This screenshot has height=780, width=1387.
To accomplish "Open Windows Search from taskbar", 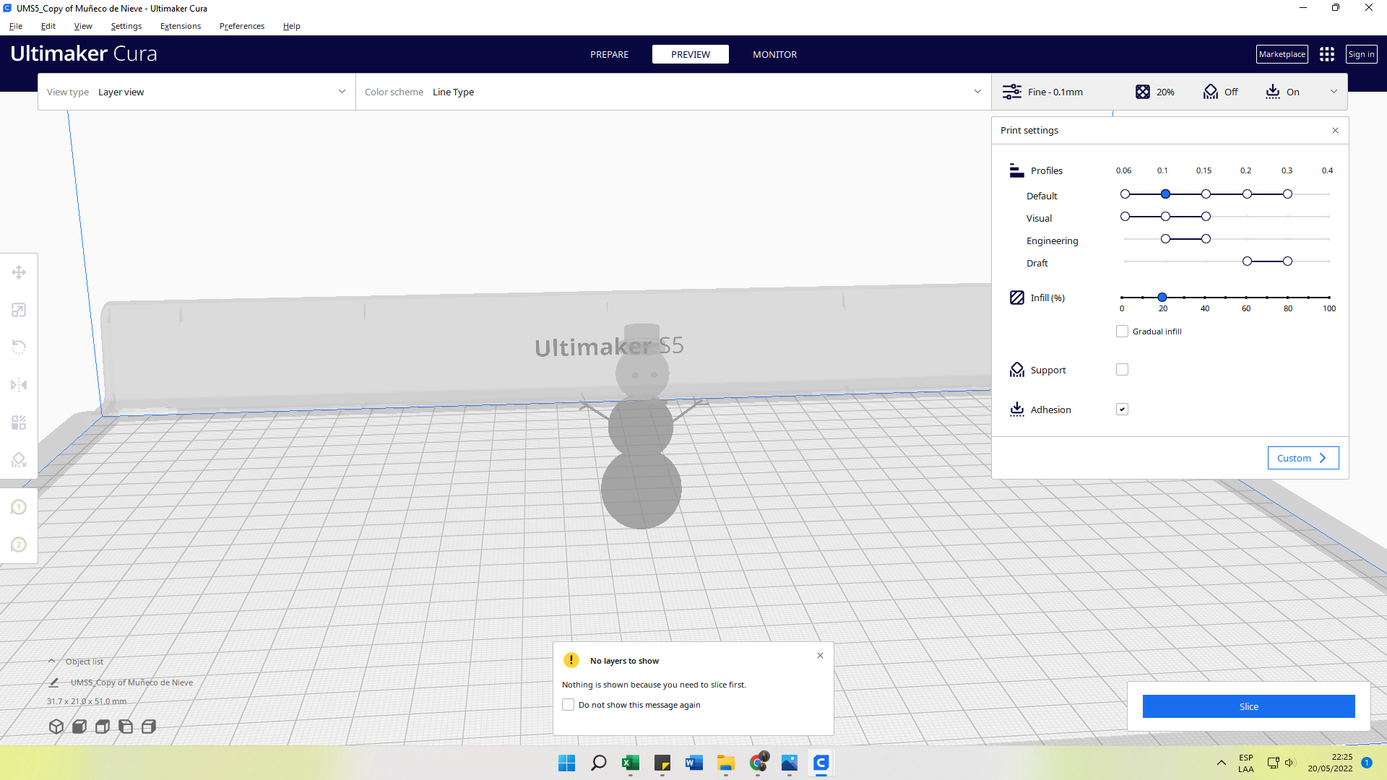I will tap(599, 763).
